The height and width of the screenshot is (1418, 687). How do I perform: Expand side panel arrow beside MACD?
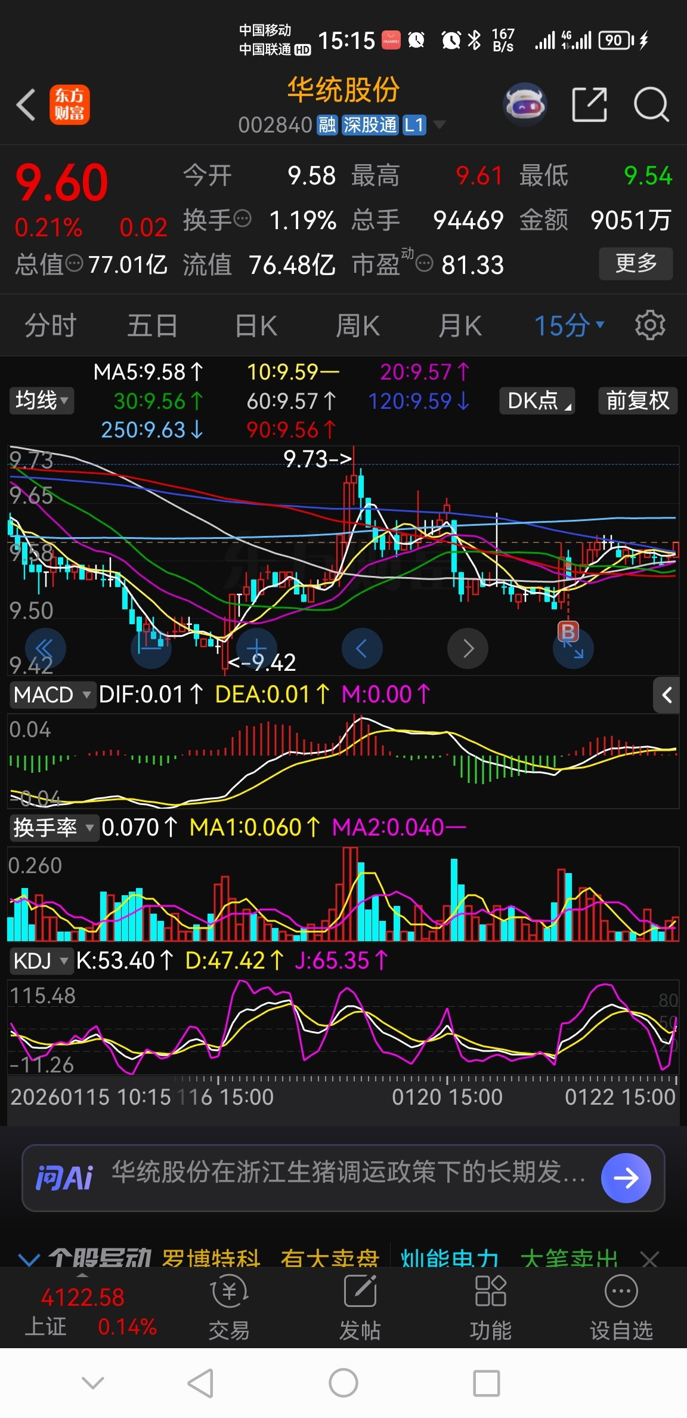click(666, 695)
